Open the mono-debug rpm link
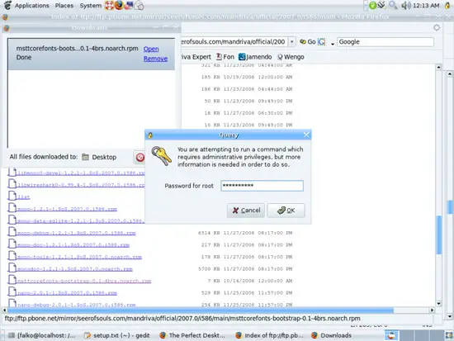The image size is (454, 341). click(x=77, y=233)
